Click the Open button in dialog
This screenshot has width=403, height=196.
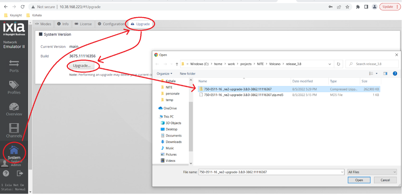[x=359, y=180]
